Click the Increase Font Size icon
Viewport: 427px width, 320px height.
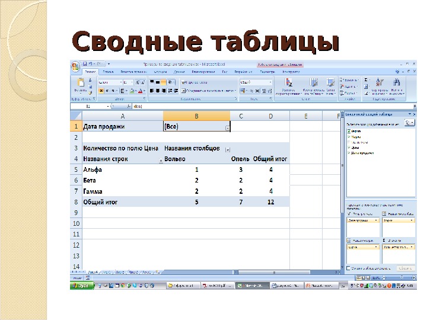[x=138, y=82]
